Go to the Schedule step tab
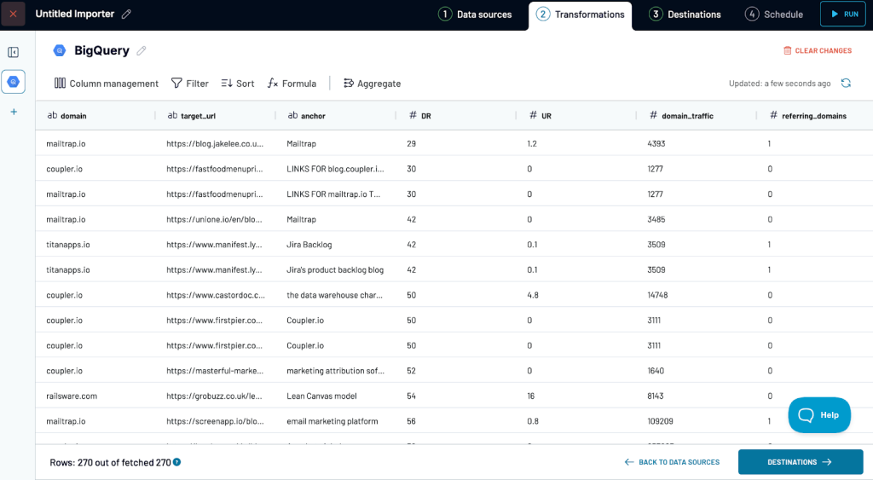The image size is (873, 480). point(774,14)
